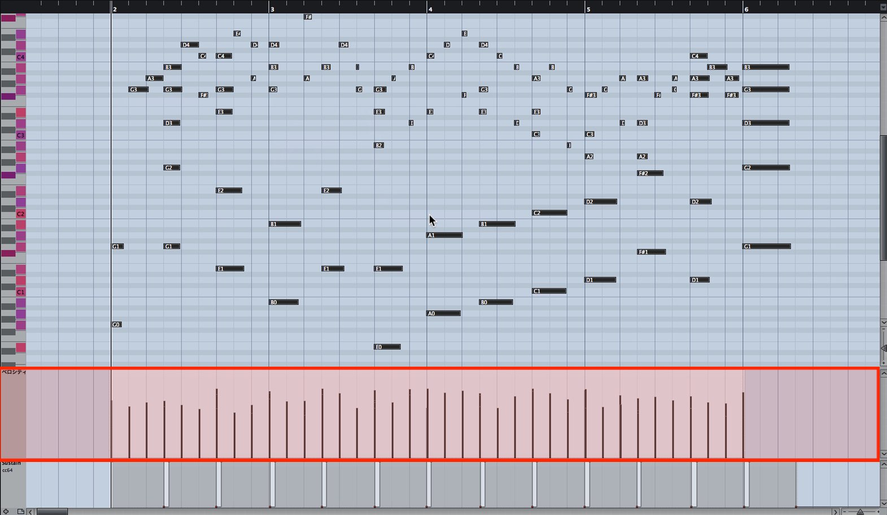Open the ベロシティ controller lane selector
The image size is (887, 515).
13,372
